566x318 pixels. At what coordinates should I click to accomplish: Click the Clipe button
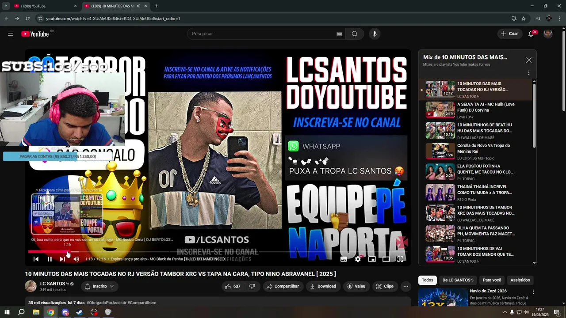click(385, 286)
